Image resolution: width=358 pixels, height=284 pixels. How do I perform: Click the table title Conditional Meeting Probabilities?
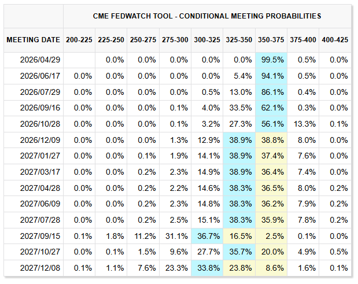click(x=207, y=16)
